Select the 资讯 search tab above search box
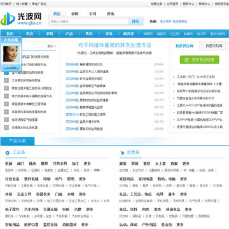The width and height of the screenshot is (229, 229). 110,14
